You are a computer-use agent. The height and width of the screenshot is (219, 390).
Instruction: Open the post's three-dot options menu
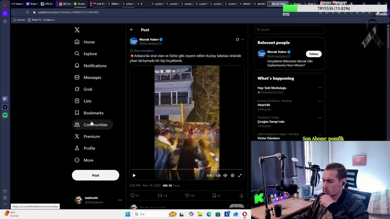click(x=243, y=39)
